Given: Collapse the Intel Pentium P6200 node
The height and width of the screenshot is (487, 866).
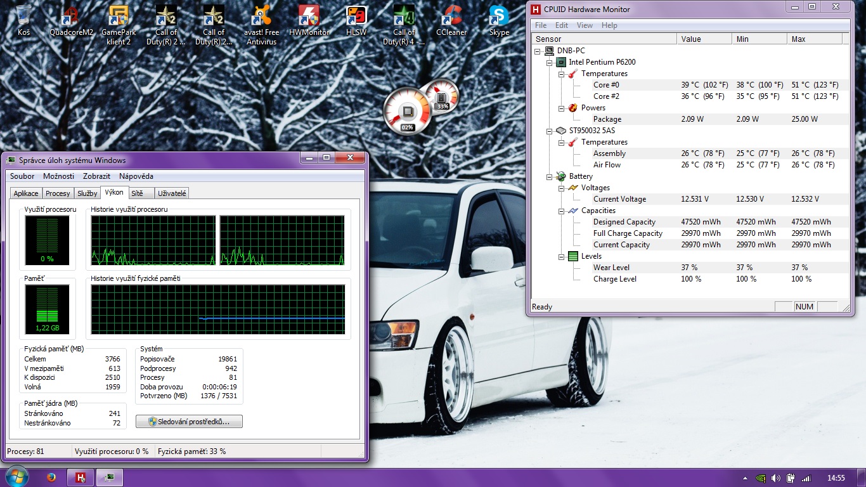Looking at the screenshot, I should click(550, 62).
